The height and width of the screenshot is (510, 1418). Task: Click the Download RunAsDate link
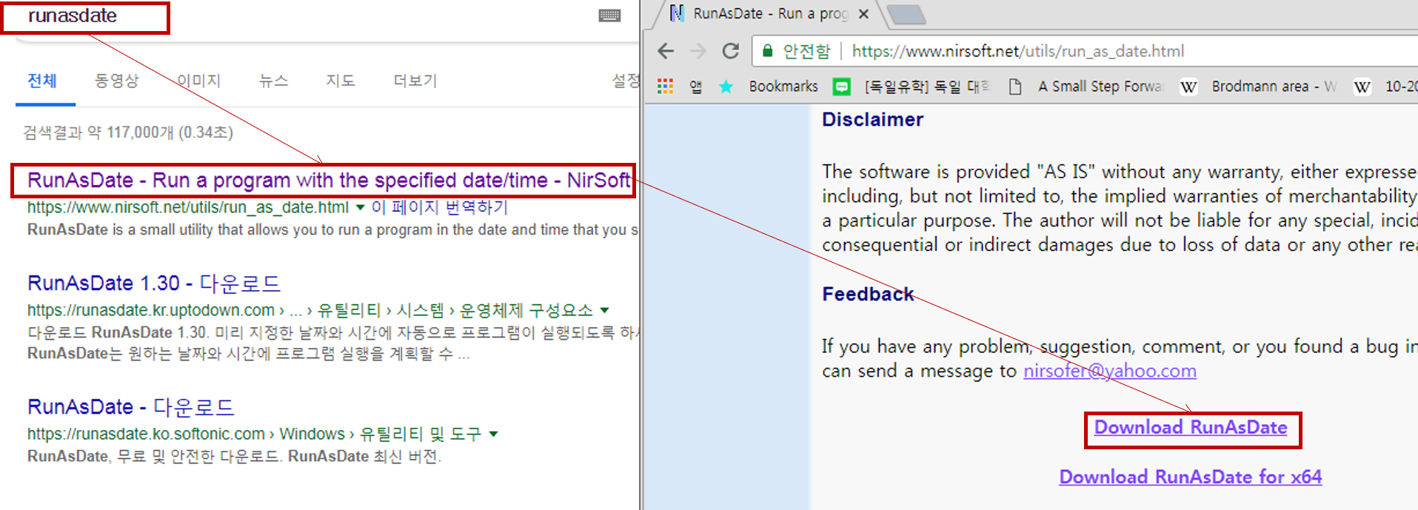1191,428
